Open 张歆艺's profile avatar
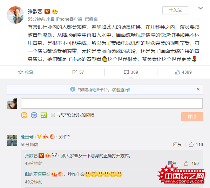This screenshot has width=210, height=188. (x=15, y=15)
